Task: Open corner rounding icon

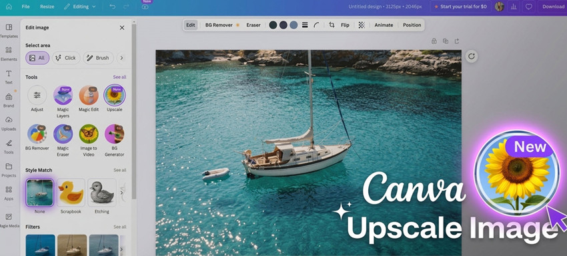Action: (316, 25)
